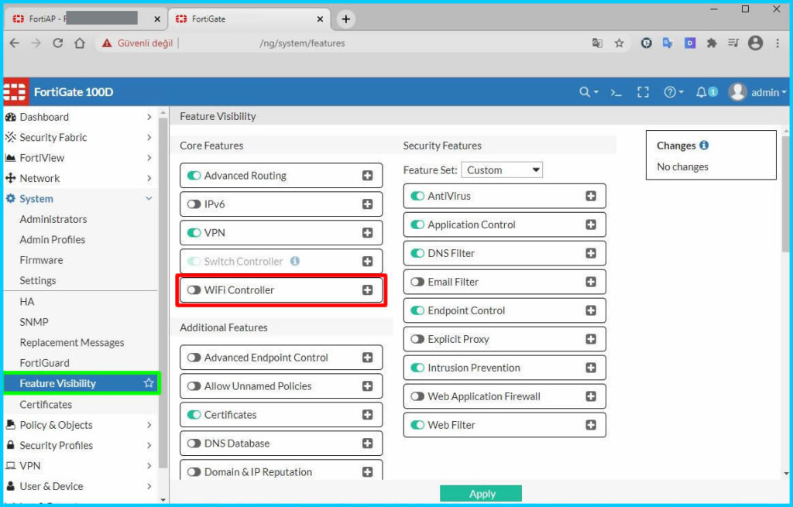This screenshot has height=507, width=793.
Task: Open Admin Profiles menu item
Action: (52, 239)
